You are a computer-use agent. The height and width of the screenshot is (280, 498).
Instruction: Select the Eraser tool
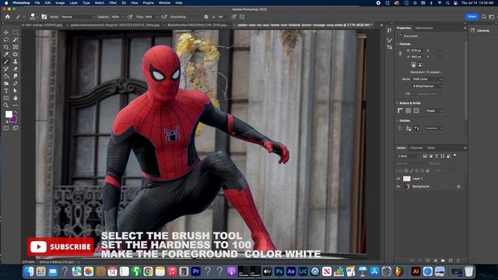coord(16,69)
